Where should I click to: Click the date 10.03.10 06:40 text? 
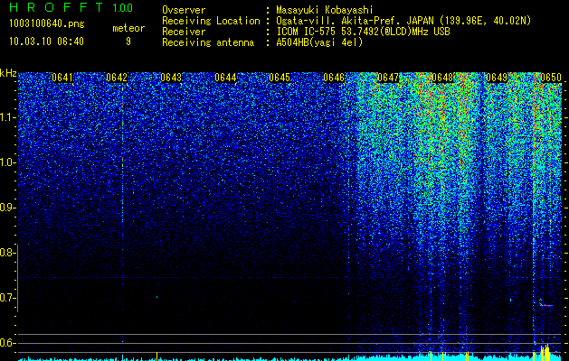(x=46, y=42)
